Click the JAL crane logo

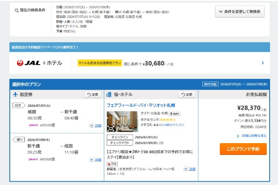pyautogui.click(x=20, y=63)
